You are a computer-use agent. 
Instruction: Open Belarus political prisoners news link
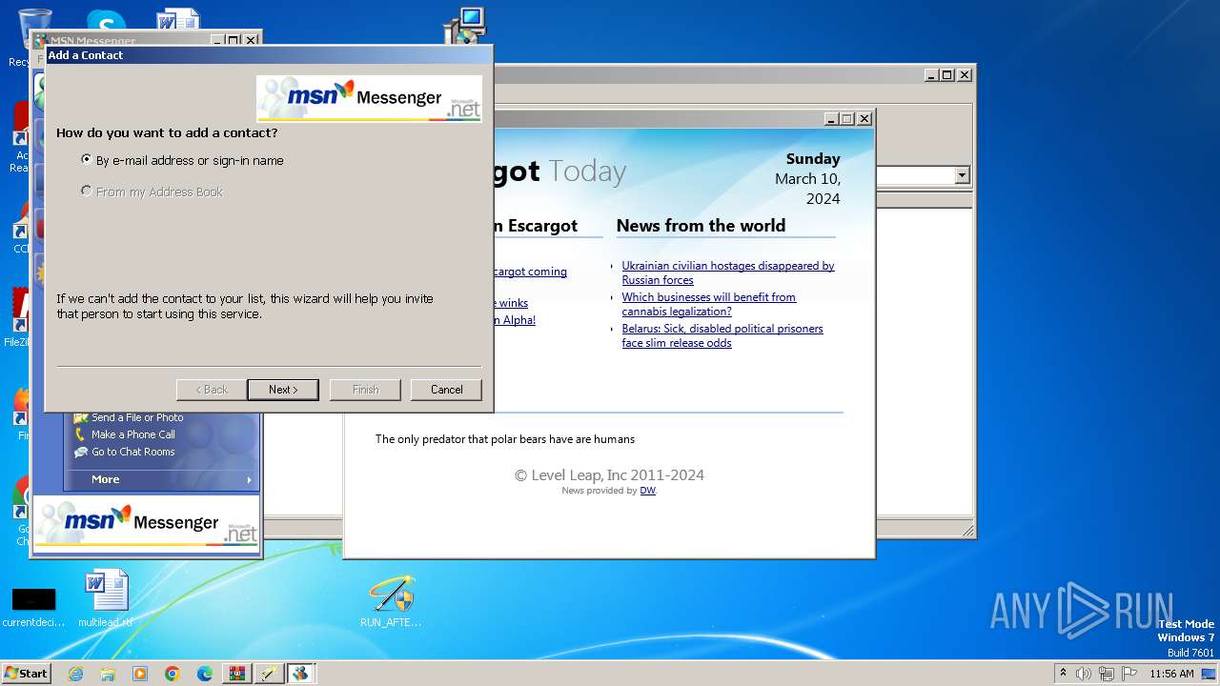click(722, 335)
